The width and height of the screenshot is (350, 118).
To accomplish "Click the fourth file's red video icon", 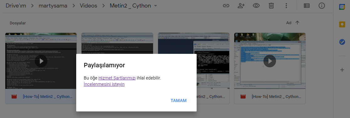I will pos(243,97).
